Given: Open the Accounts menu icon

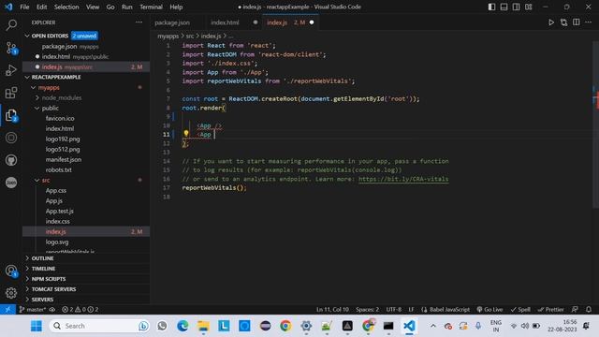Looking at the screenshot, I should coord(11,271).
